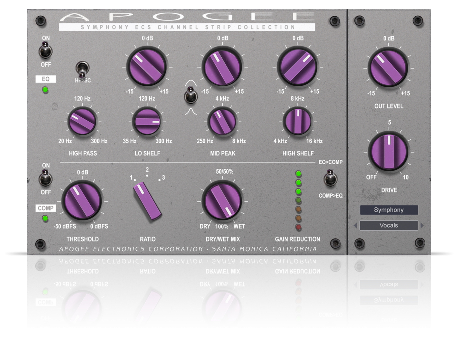Click the red gain reduction LED
The width and height of the screenshot is (459, 339).
pyautogui.click(x=298, y=227)
